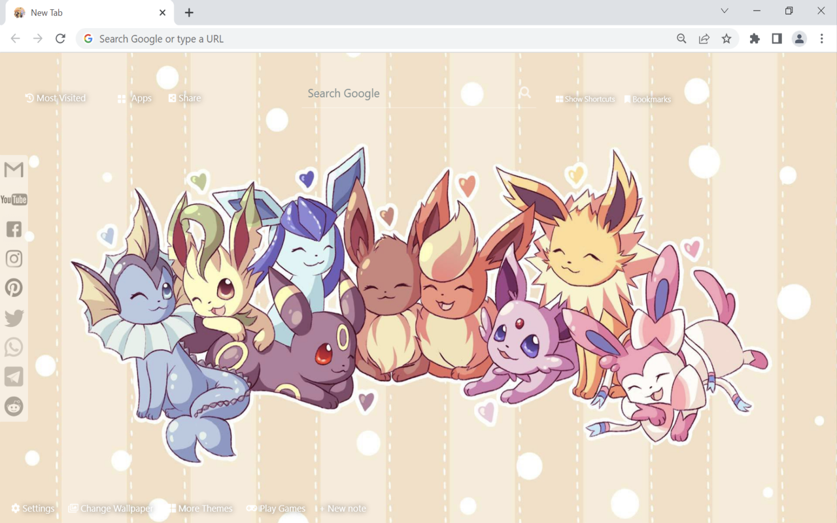
Task: Share this page icon in address bar
Action: [x=704, y=39]
